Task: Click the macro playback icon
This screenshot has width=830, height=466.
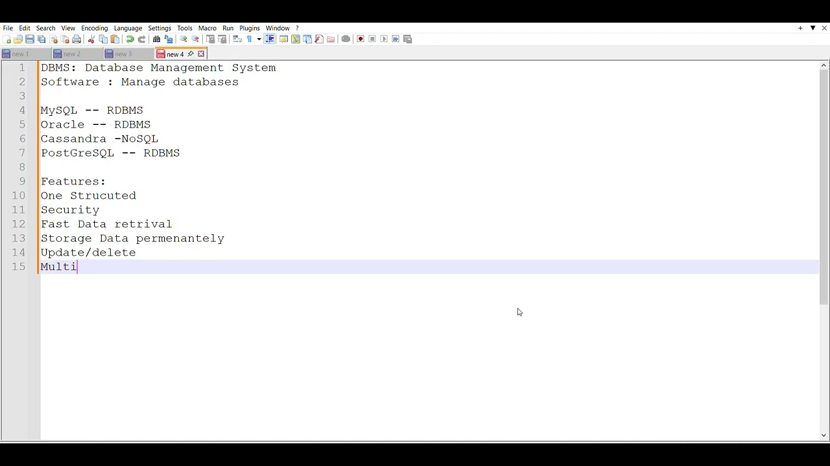Action: tap(384, 39)
